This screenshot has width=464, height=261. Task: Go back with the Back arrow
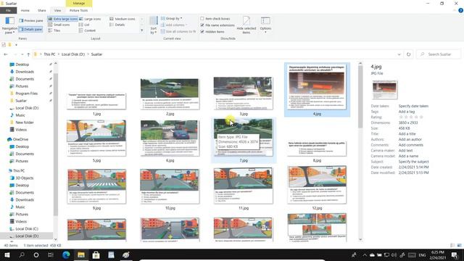[x=6, y=54]
